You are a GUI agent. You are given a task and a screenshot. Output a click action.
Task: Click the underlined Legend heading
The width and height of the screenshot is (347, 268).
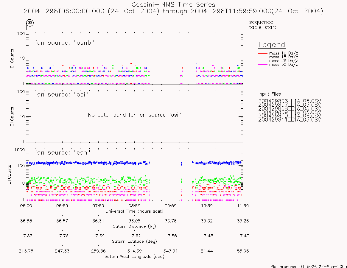pyautogui.click(x=272, y=45)
